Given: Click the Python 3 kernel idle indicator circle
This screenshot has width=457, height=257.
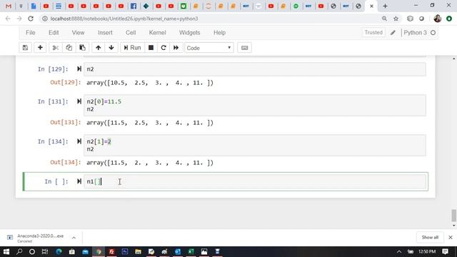Looking at the screenshot, I should (x=433, y=33).
